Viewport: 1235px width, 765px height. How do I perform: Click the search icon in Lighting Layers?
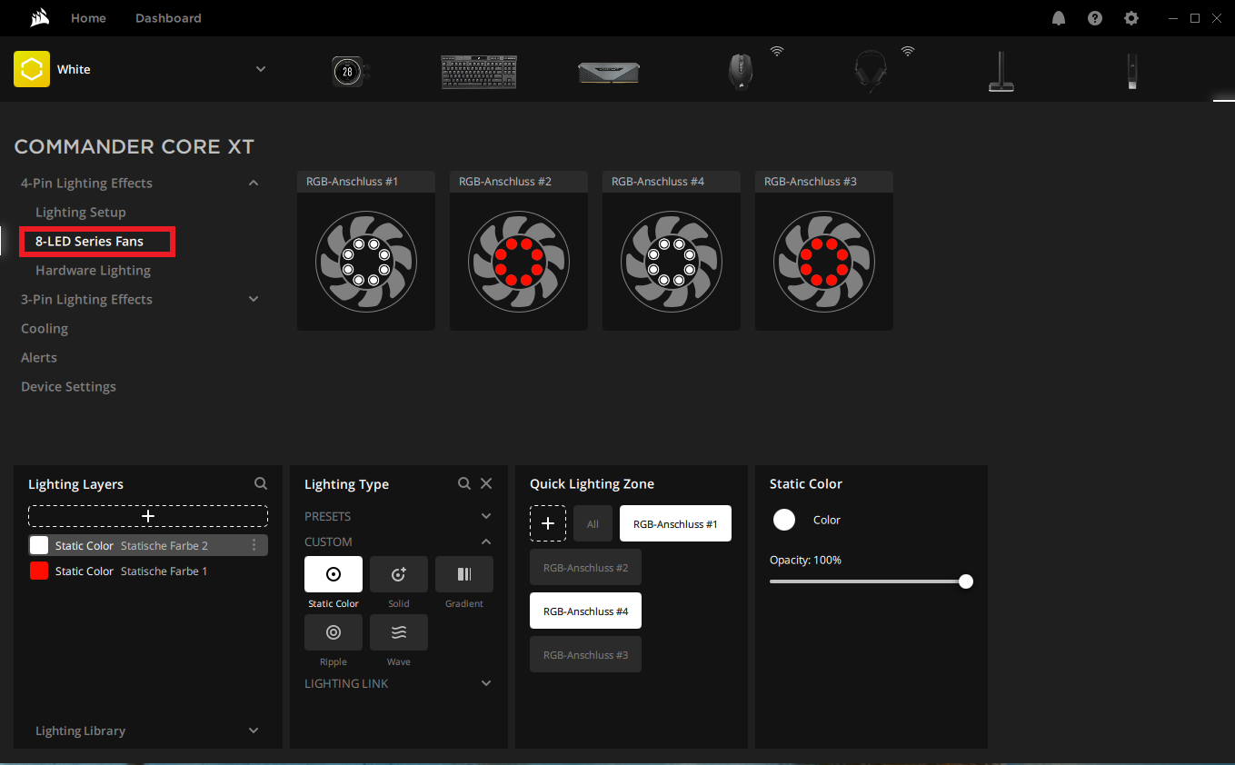(x=261, y=484)
